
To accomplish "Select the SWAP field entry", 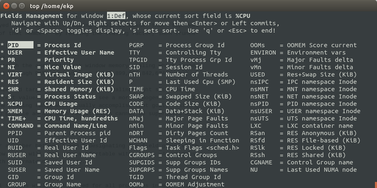I will [x=180, y=96].
